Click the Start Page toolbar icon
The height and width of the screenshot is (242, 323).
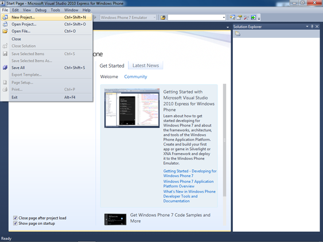(x=253, y=18)
